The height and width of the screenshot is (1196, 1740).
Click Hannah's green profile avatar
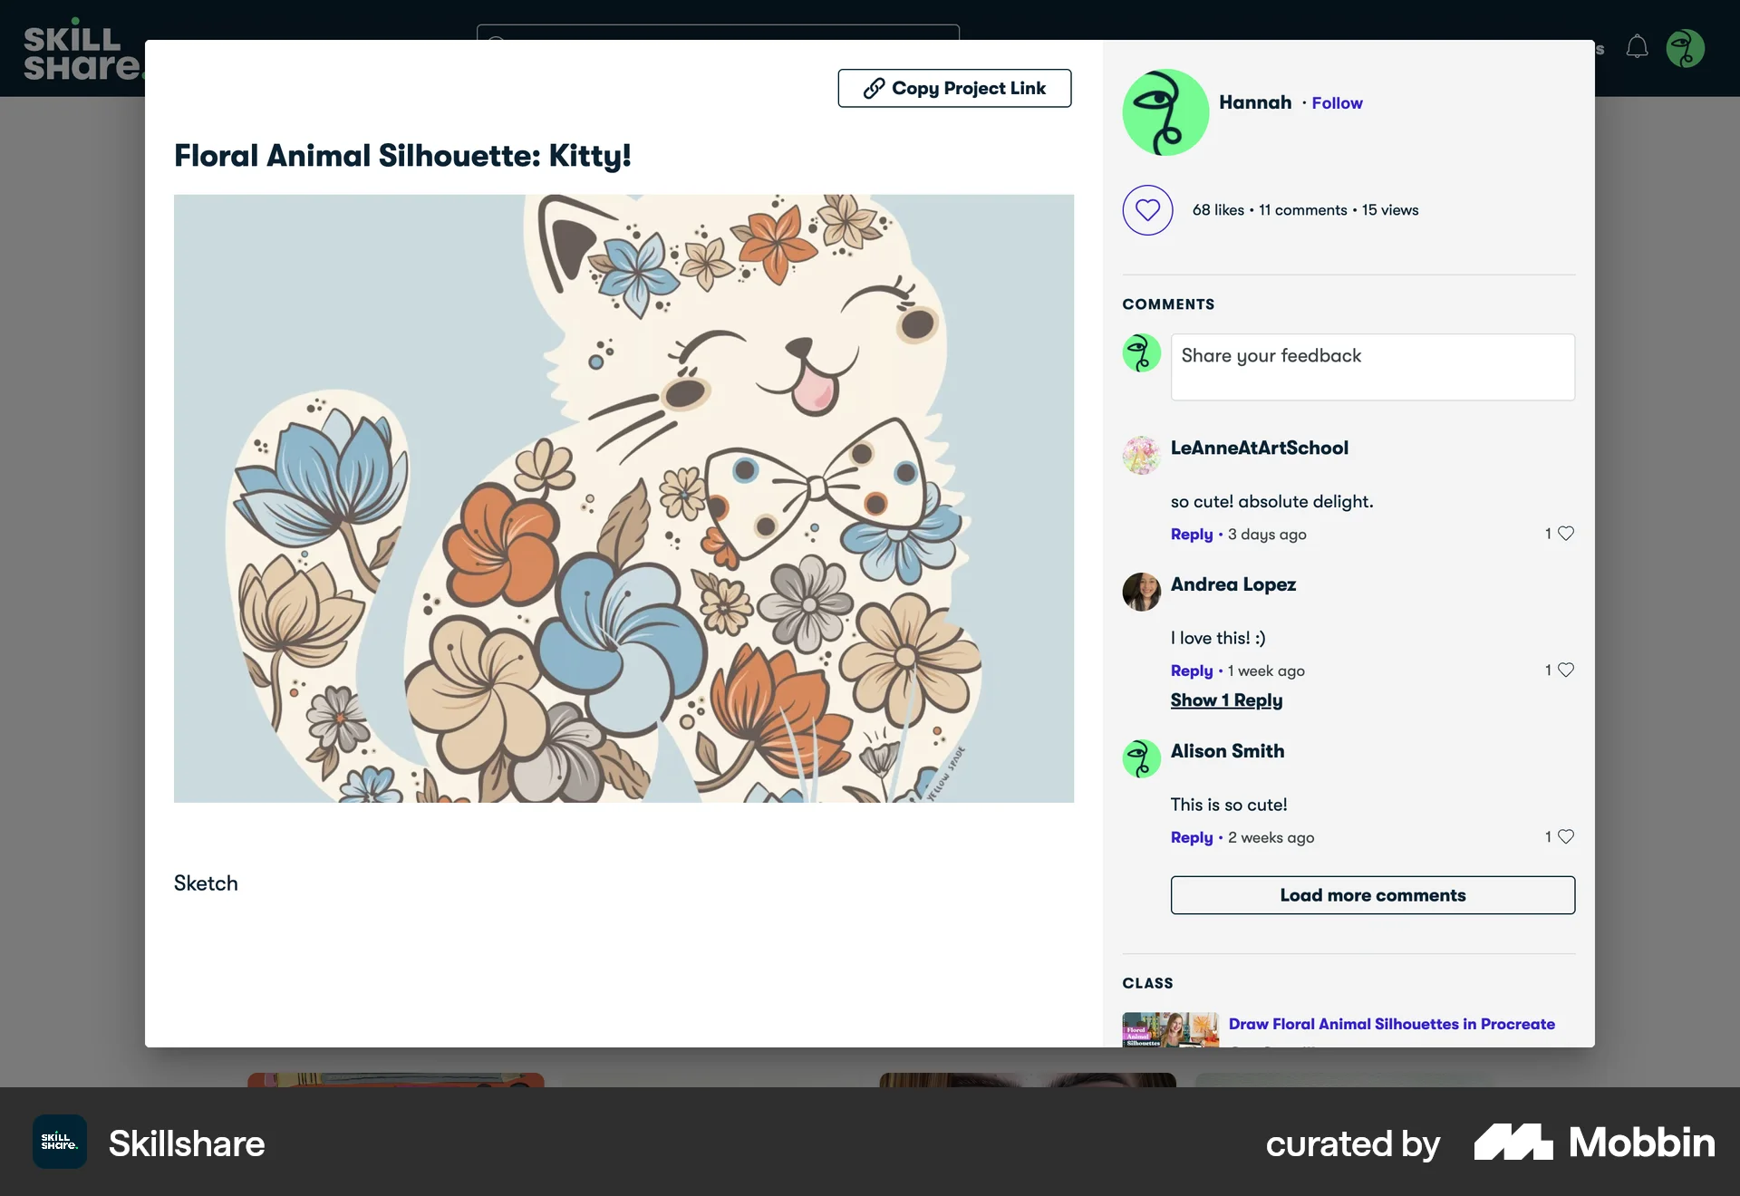pos(1165,111)
